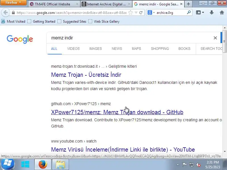Open the network tray icon

pos(191,165)
